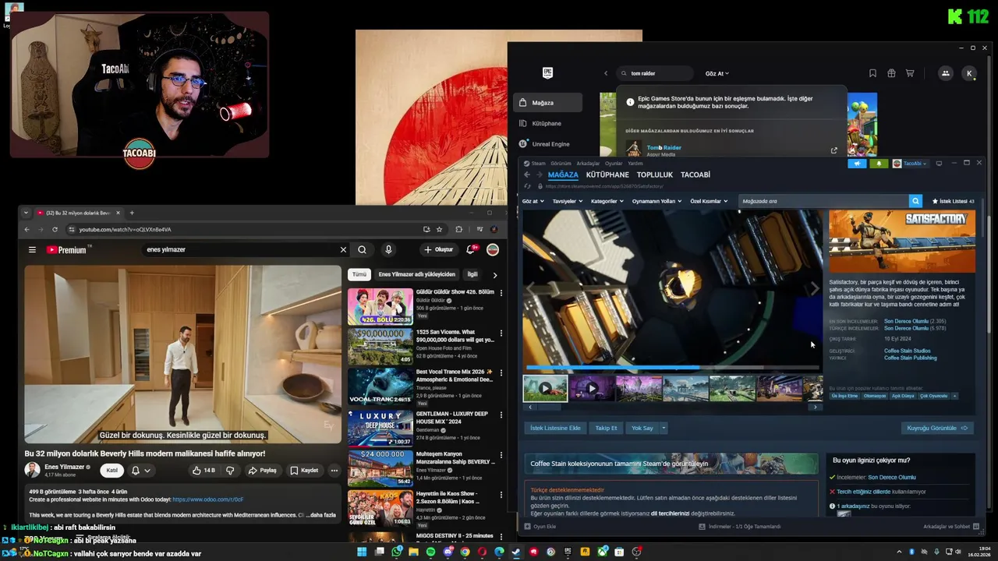Image resolution: width=998 pixels, height=561 pixels.
Task: Clear the YouTube search text
Action: pyautogui.click(x=343, y=250)
